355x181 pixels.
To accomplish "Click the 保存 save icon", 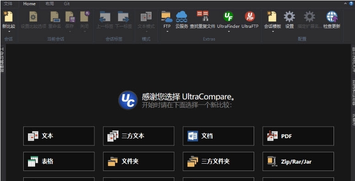I will coord(70,16).
